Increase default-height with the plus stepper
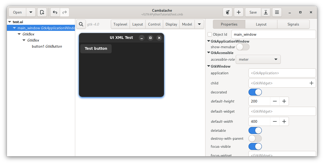 (284, 101)
